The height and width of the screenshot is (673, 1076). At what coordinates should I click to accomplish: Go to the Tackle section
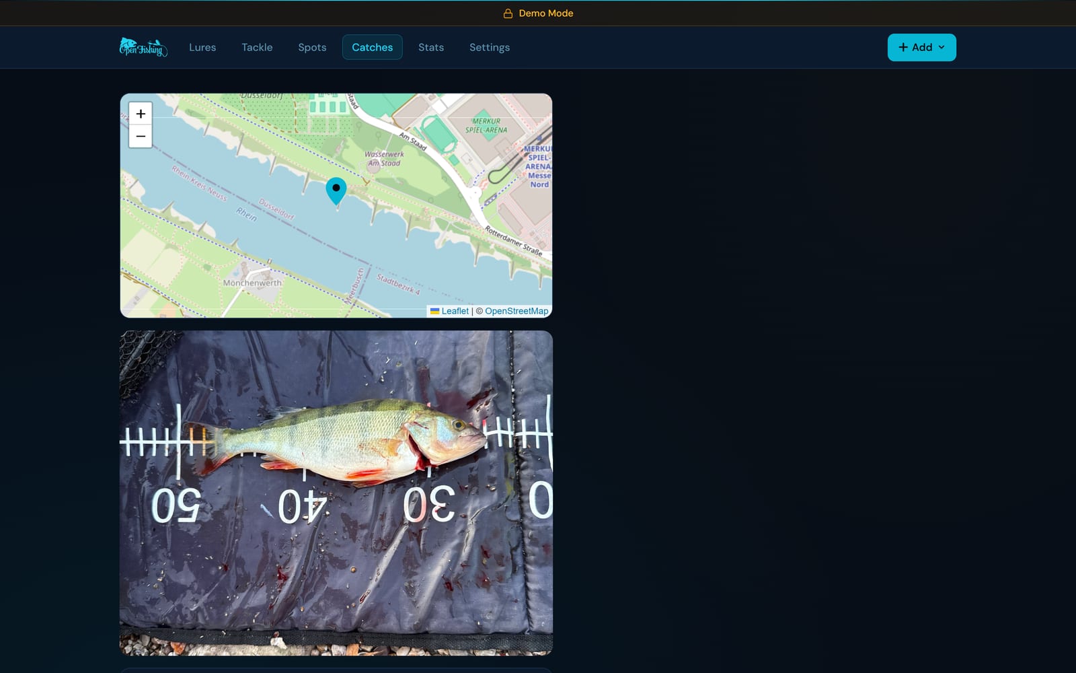click(x=257, y=47)
